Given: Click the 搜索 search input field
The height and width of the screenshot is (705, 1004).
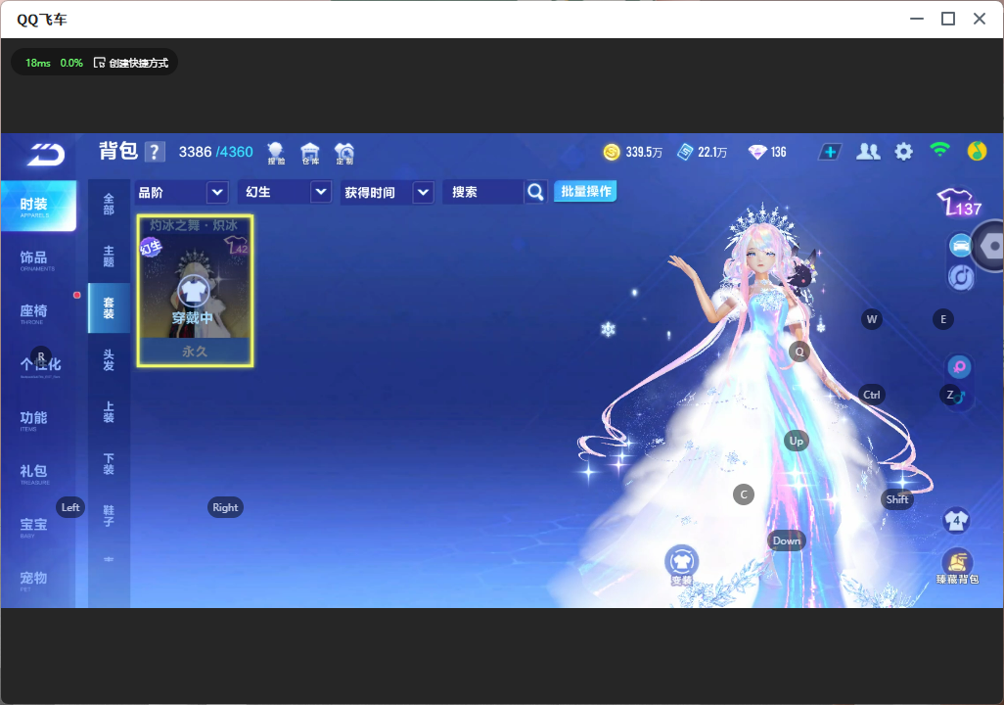Looking at the screenshot, I should tap(483, 192).
